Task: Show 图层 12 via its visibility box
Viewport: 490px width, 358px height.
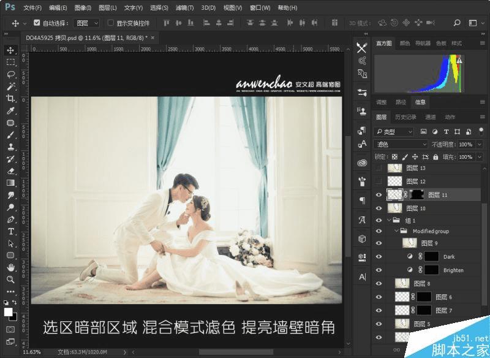Action: point(379,181)
